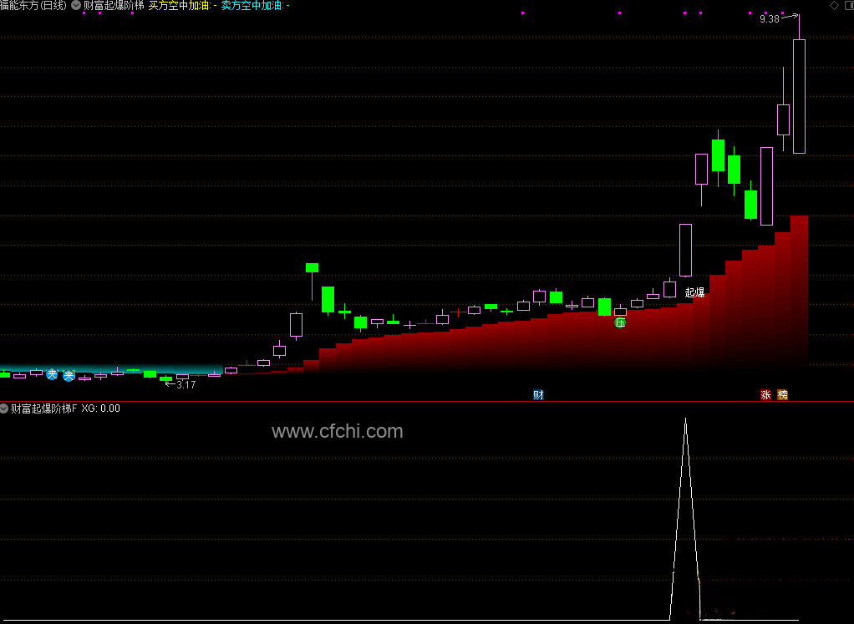854x624 pixels.
Task: Click the 榜 marker icon below the chart
Action: (782, 395)
